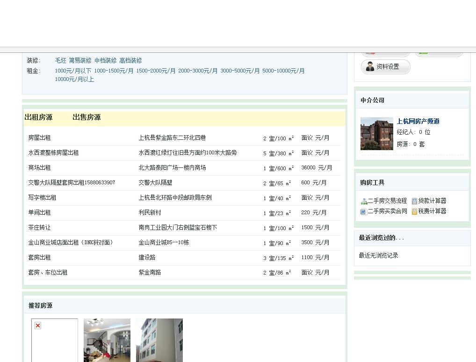Open 二手房交易流程 text link
The width and height of the screenshot is (476, 362).
pyautogui.click(x=387, y=201)
